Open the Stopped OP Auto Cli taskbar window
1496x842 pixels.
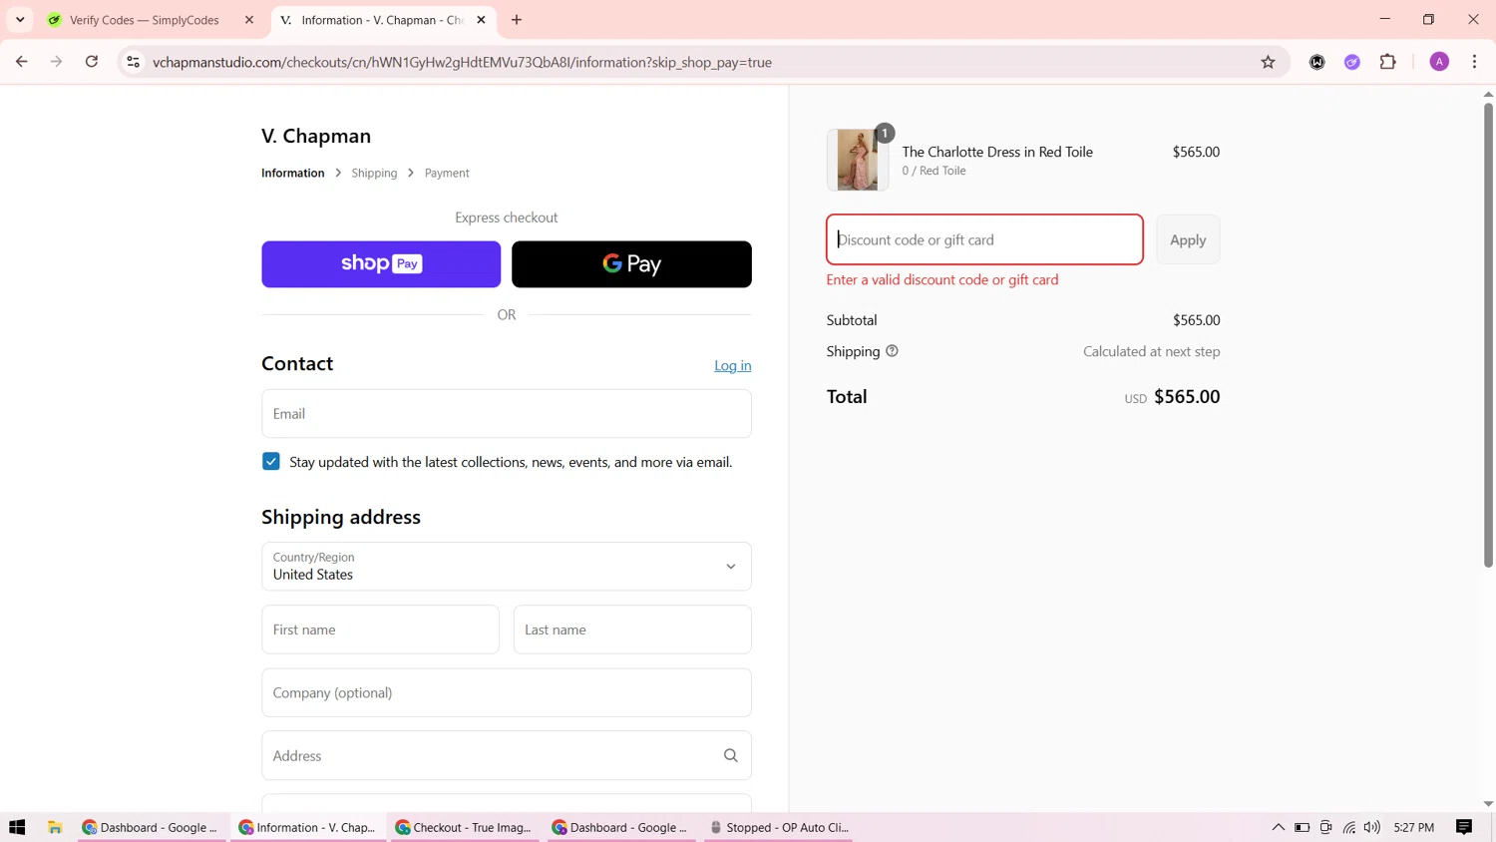[778, 827]
